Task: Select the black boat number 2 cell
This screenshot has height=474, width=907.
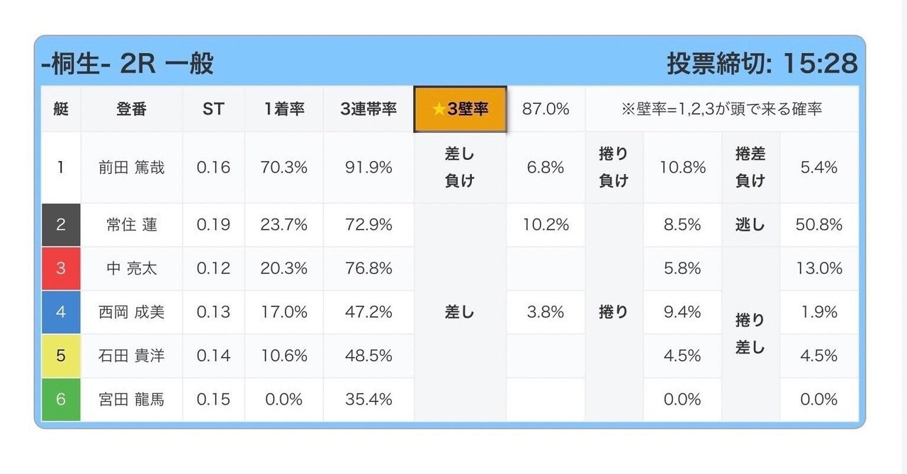Action: [x=61, y=225]
